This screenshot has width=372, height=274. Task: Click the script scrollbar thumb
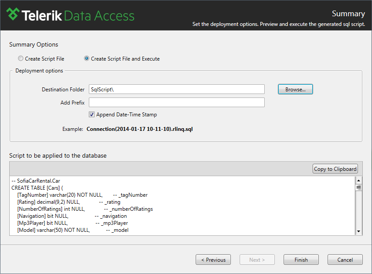click(x=358, y=187)
